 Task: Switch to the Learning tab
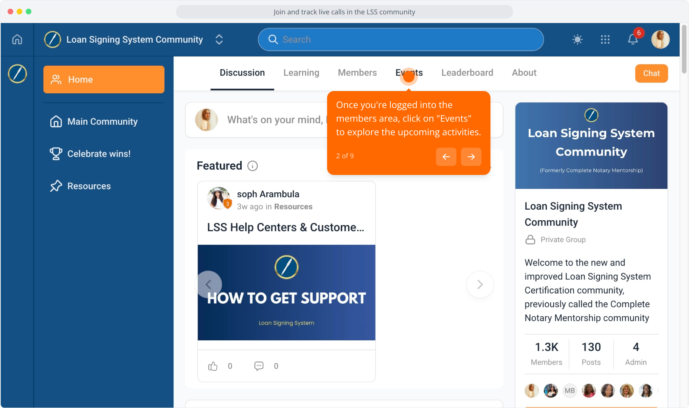[301, 73]
